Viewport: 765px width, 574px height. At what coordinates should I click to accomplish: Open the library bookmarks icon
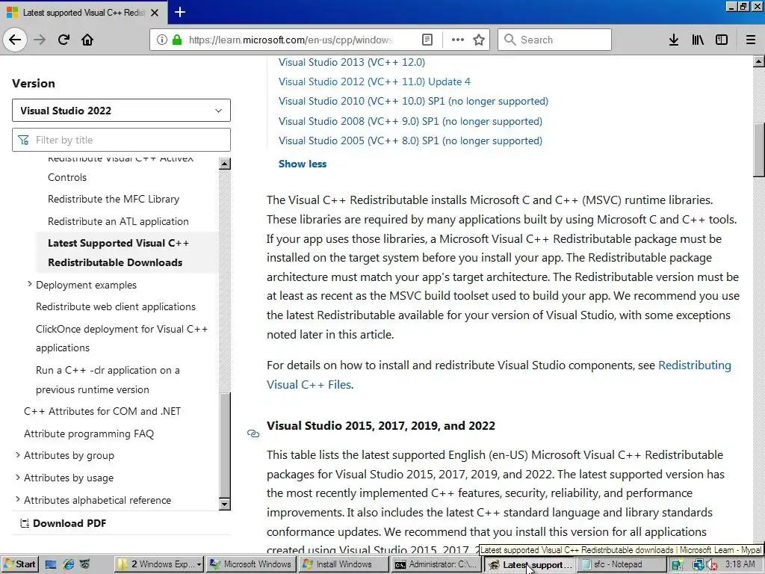point(698,40)
